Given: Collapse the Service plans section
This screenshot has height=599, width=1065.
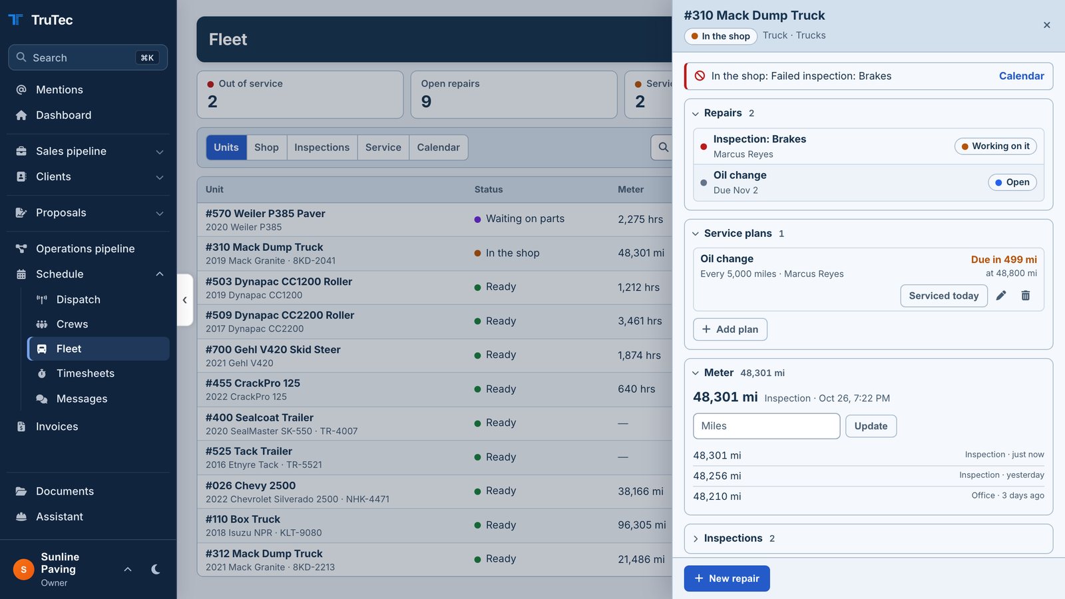Looking at the screenshot, I should point(696,234).
